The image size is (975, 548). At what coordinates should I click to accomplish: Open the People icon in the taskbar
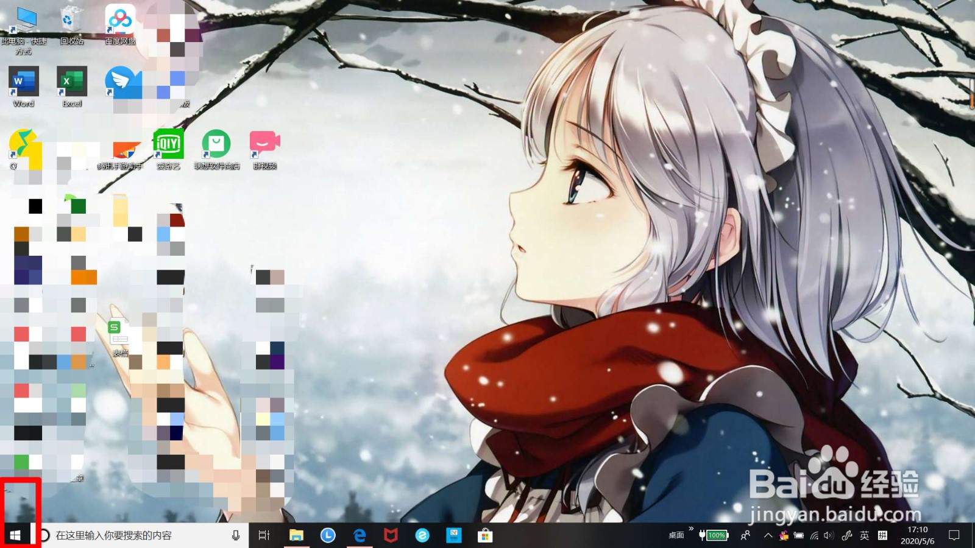(745, 535)
